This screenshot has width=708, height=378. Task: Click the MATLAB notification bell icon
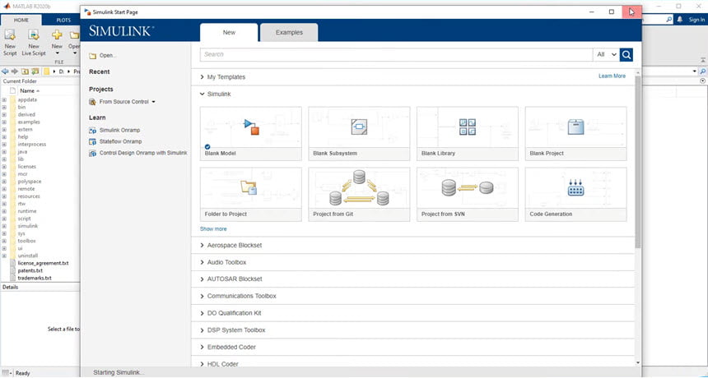679,20
